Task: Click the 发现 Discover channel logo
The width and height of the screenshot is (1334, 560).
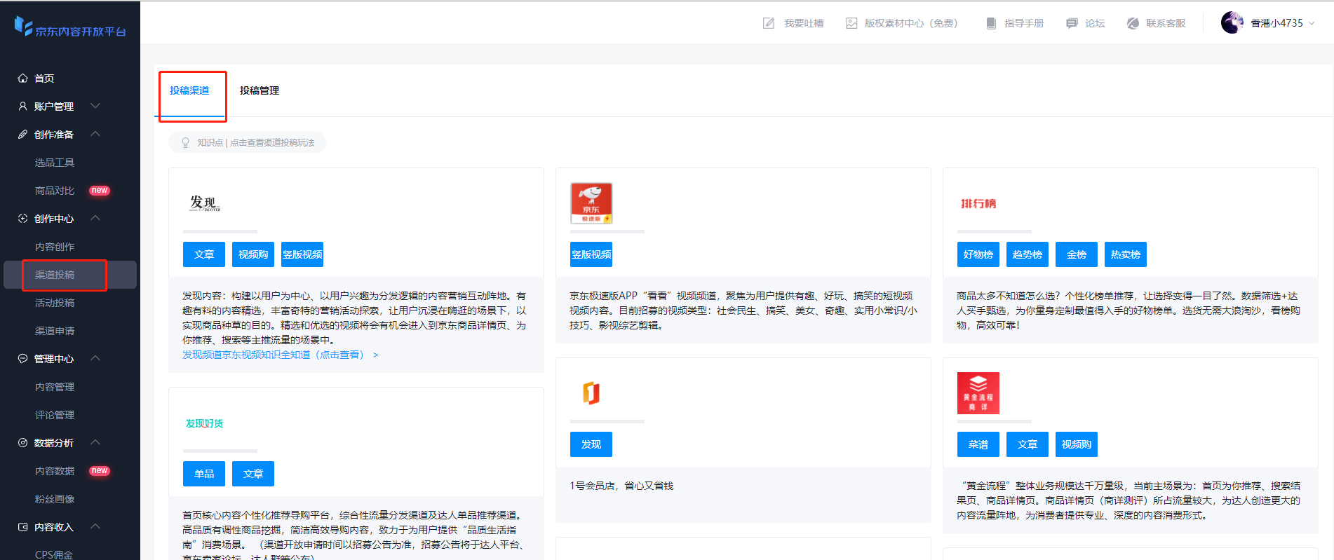Action: (205, 203)
